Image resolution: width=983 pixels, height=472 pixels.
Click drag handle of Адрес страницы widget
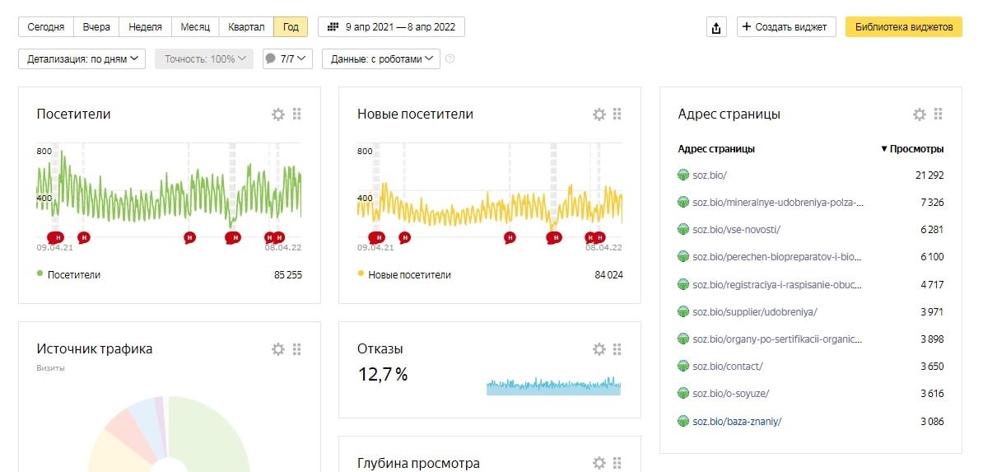(x=938, y=114)
